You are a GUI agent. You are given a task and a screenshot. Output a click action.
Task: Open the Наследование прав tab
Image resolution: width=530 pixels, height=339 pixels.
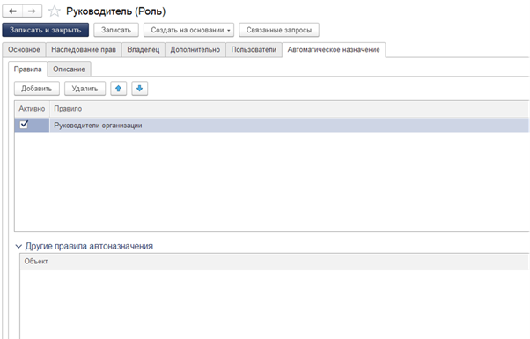pos(84,50)
